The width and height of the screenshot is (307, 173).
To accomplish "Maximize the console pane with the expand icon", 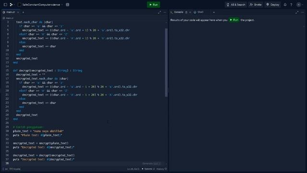I will pyautogui.click(x=297, y=12).
